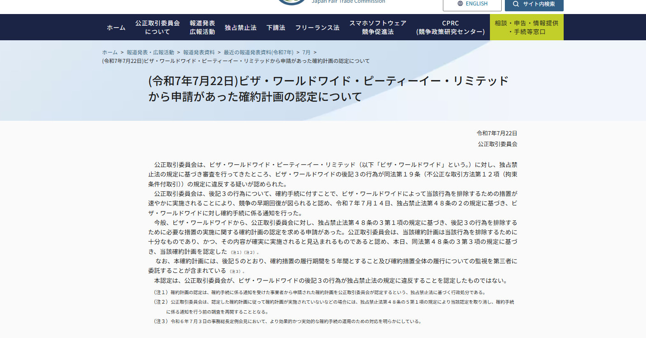The width and height of the screenshot is (646, 338).
Task: Go to 最近の報道発表資料(令和7年) breadcrumb
Action: pos(258,52)
